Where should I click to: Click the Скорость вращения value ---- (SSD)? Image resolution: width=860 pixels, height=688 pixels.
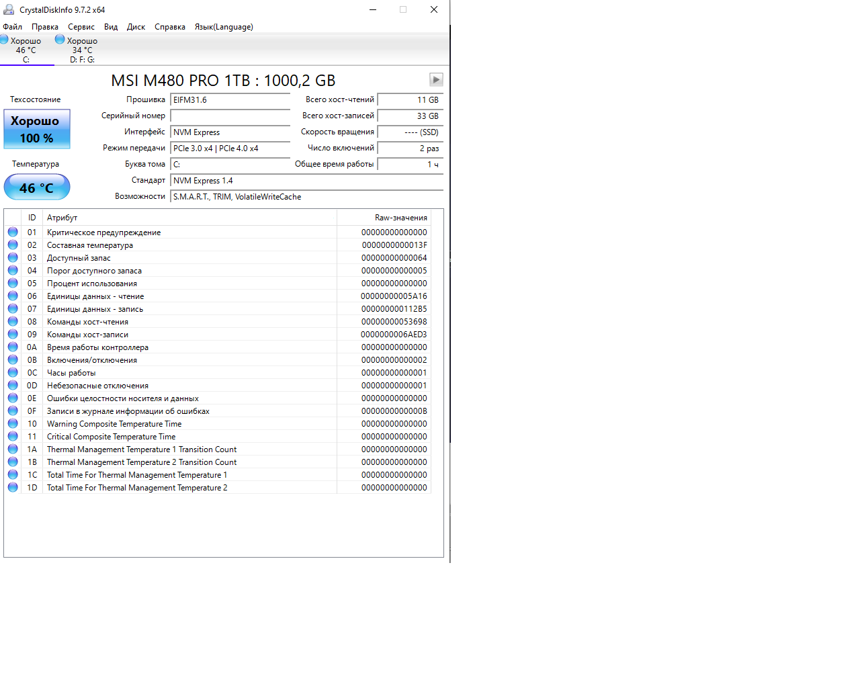coord(411,132)
